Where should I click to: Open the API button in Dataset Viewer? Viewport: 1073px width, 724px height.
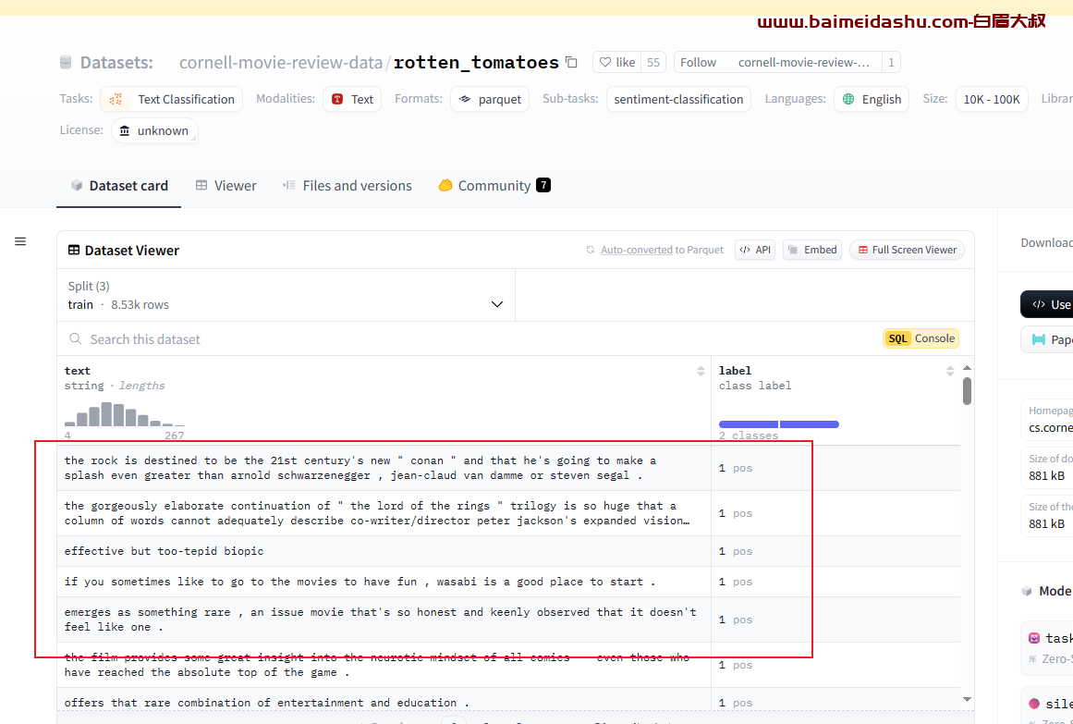pyautogui.click(x=755, y=250)
